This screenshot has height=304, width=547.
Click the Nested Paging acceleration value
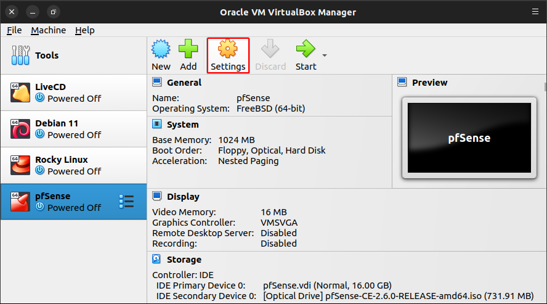[248, 161]
